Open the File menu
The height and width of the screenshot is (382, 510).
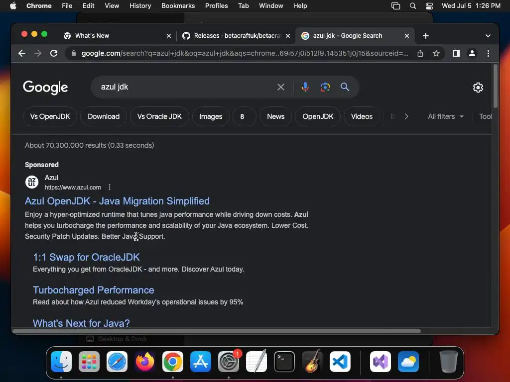(x=67, y=6)
